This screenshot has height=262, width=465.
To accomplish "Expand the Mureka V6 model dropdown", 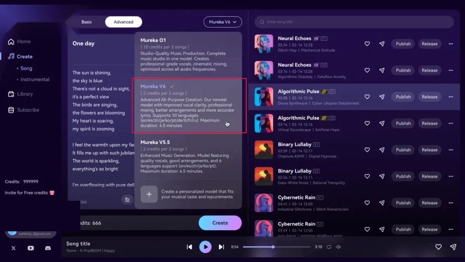I will point(223,22).
